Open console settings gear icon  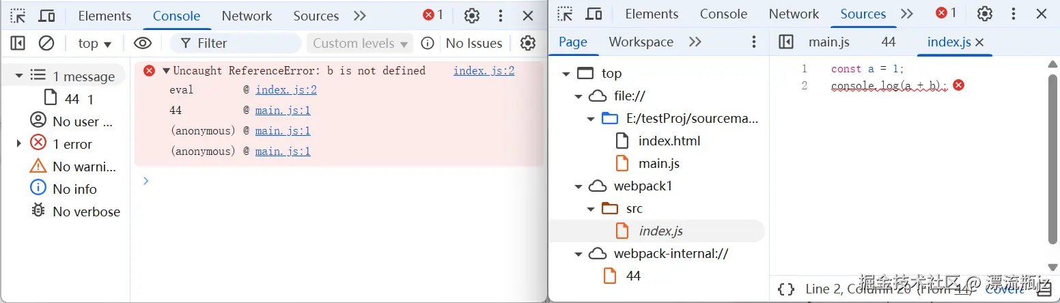[527, 43]
